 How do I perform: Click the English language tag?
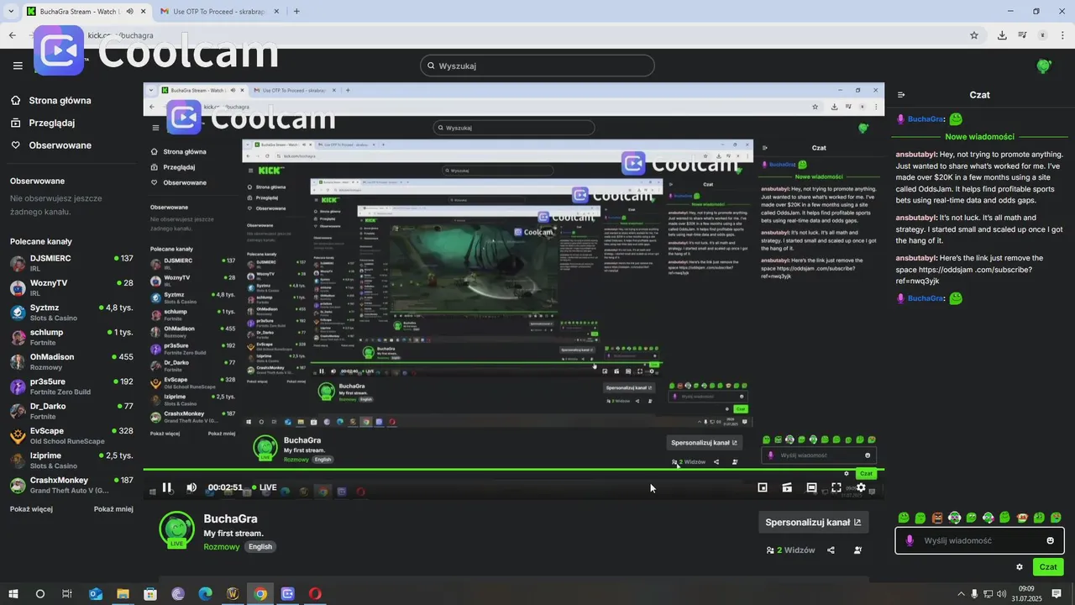tap(260, 547)
